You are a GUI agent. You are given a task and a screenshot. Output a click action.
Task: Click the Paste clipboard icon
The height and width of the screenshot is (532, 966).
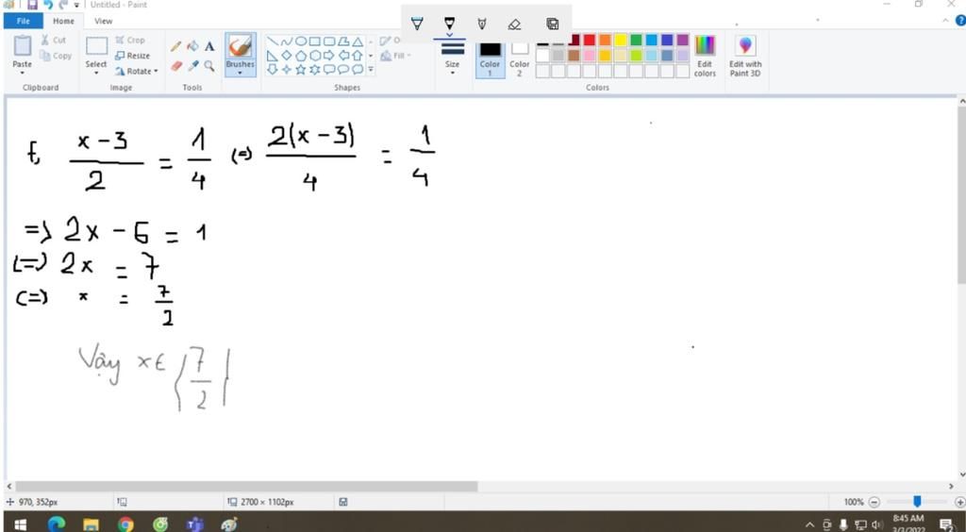pos(23,46)
